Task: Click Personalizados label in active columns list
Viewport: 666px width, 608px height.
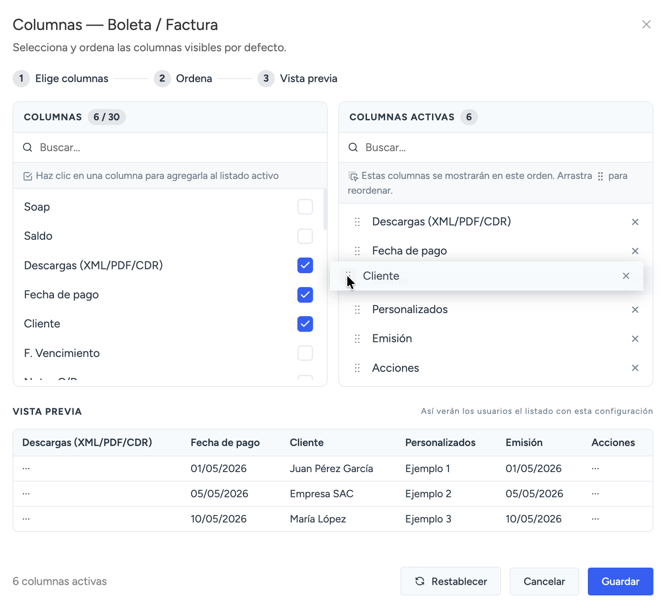Action: coord(410,309)
